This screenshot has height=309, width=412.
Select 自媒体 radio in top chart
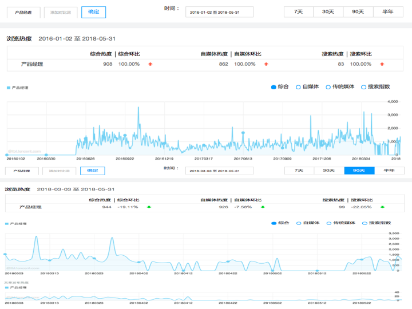pyautogui.click(x=298, y=87)
